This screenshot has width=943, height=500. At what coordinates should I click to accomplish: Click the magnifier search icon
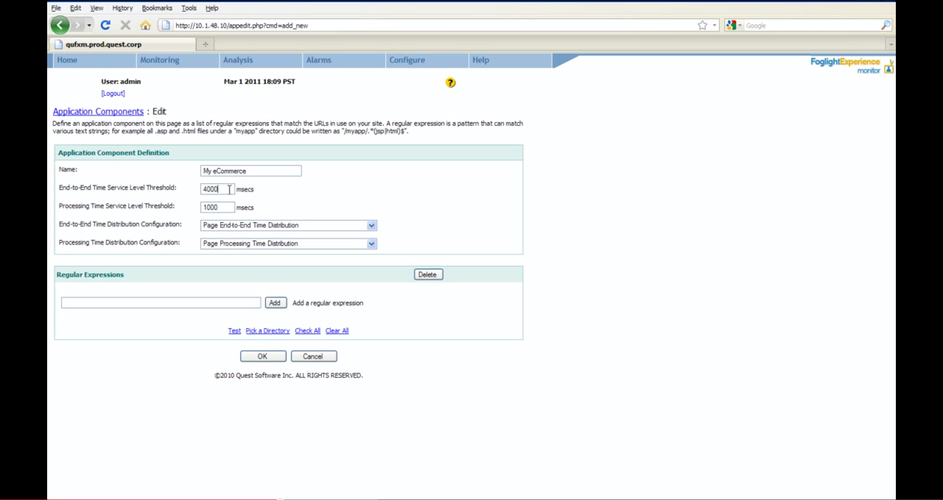886,26
